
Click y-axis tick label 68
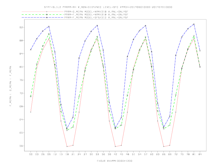(21, 106)
